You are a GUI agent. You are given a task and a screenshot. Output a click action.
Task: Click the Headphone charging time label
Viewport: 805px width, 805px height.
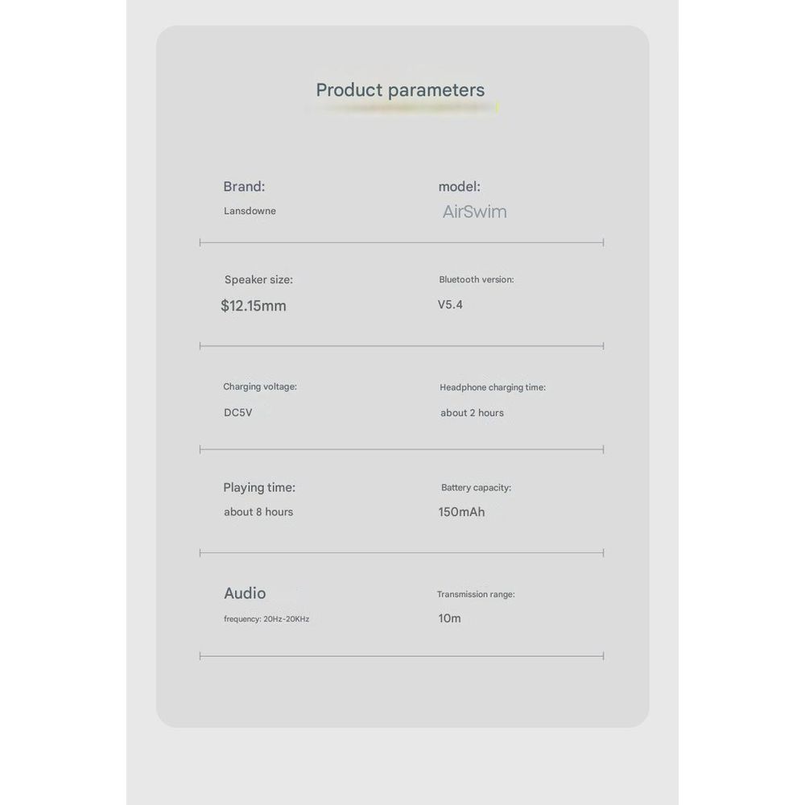pyautogui.click(x=493, y=388)
